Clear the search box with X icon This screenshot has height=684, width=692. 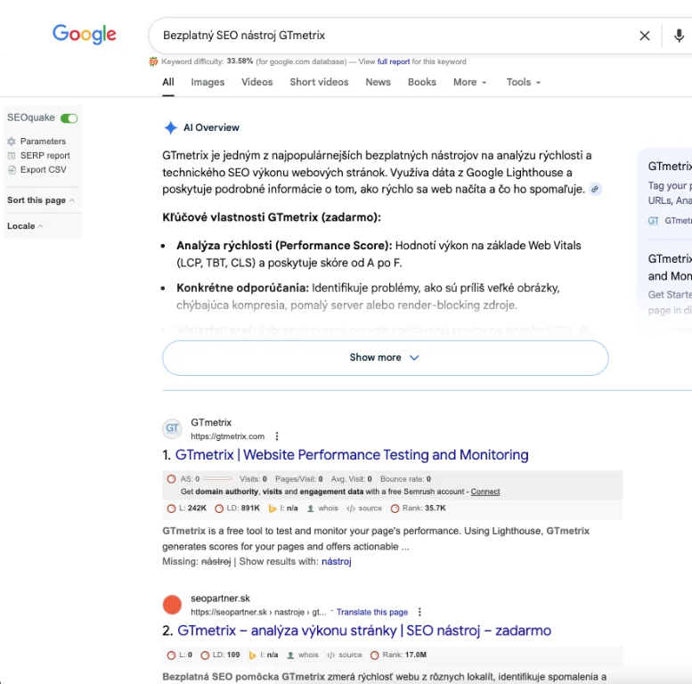click(645, 36)
